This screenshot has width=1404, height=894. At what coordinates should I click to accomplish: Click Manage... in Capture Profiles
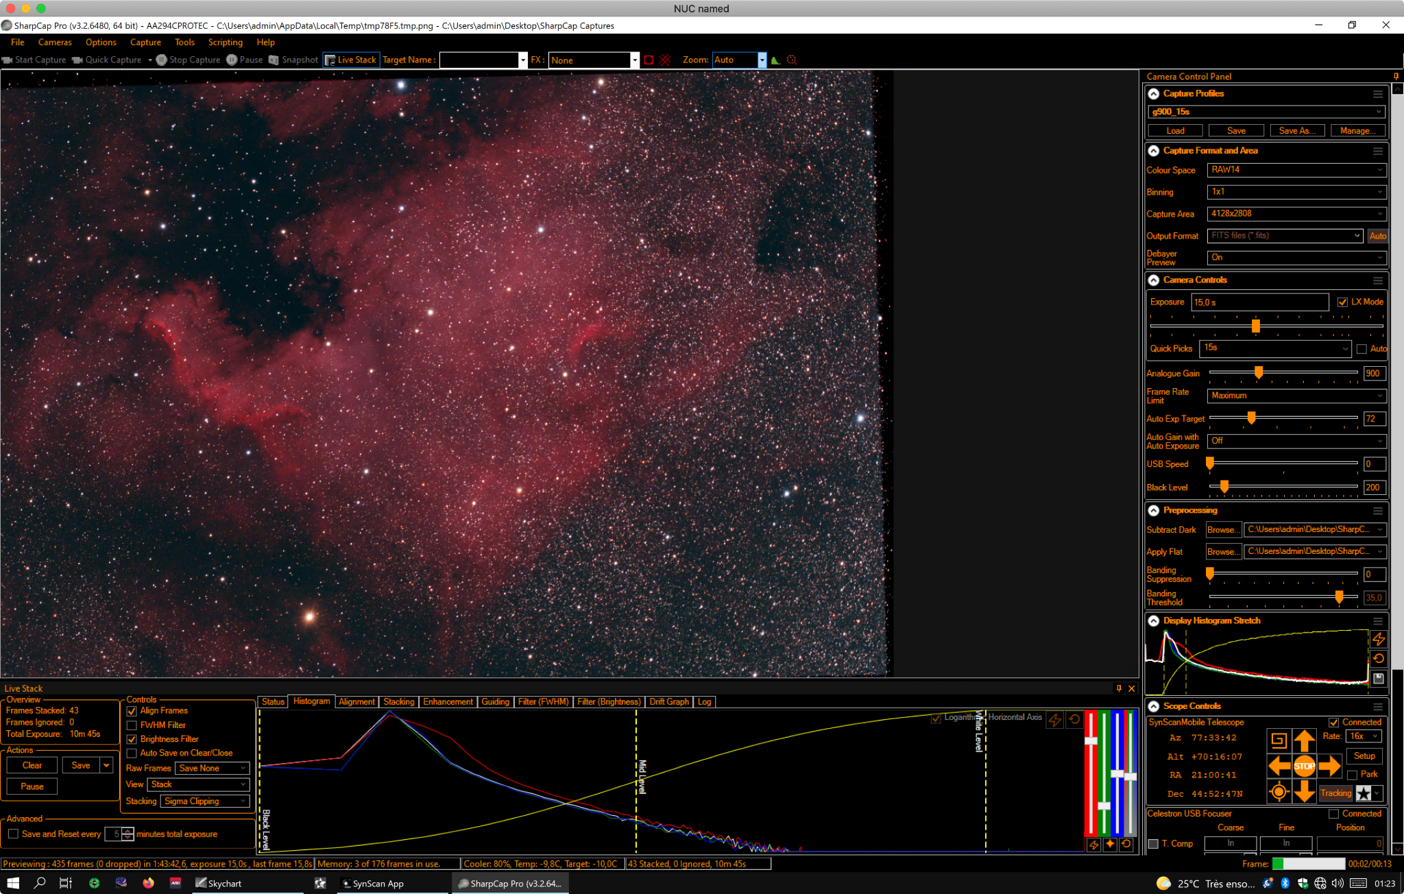1357,131
